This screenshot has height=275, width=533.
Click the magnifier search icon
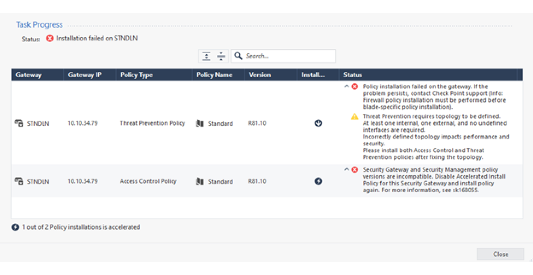238,56
